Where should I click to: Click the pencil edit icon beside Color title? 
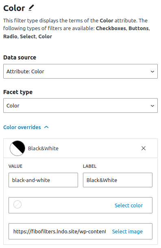pos(31,8)
